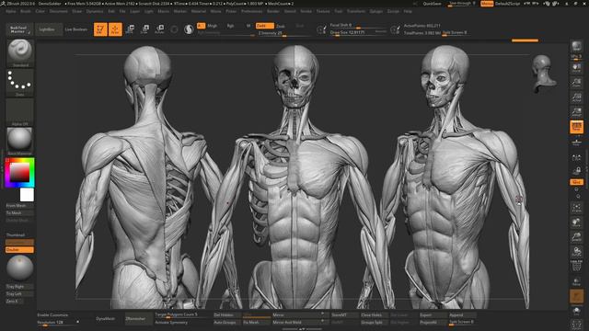Pick a hue in the color picker
Image resolution: width=589 pixels, height=331 pixels.
click(19, 173)
